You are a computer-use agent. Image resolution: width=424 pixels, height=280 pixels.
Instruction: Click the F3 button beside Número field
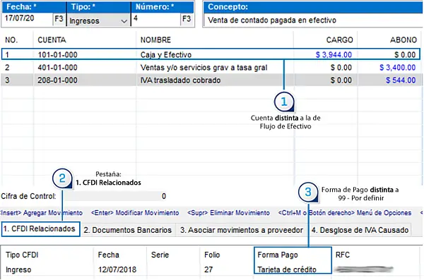tap(187, 19)
